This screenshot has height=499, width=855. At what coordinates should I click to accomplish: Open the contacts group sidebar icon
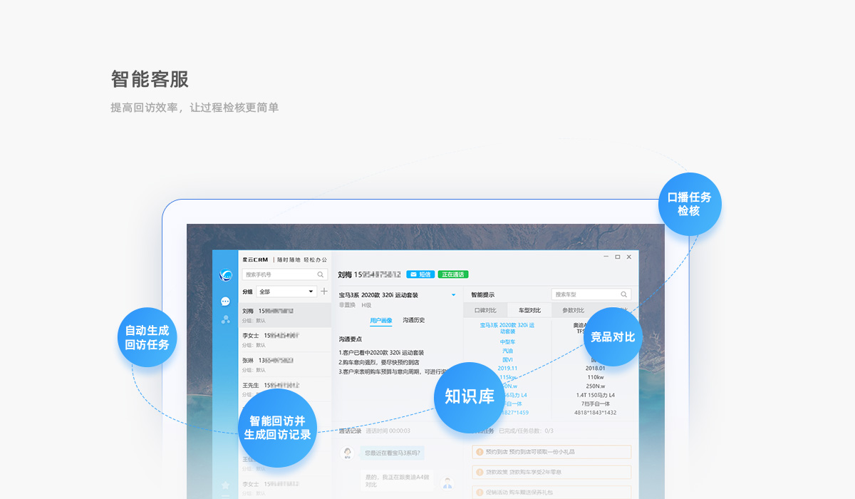226,319
